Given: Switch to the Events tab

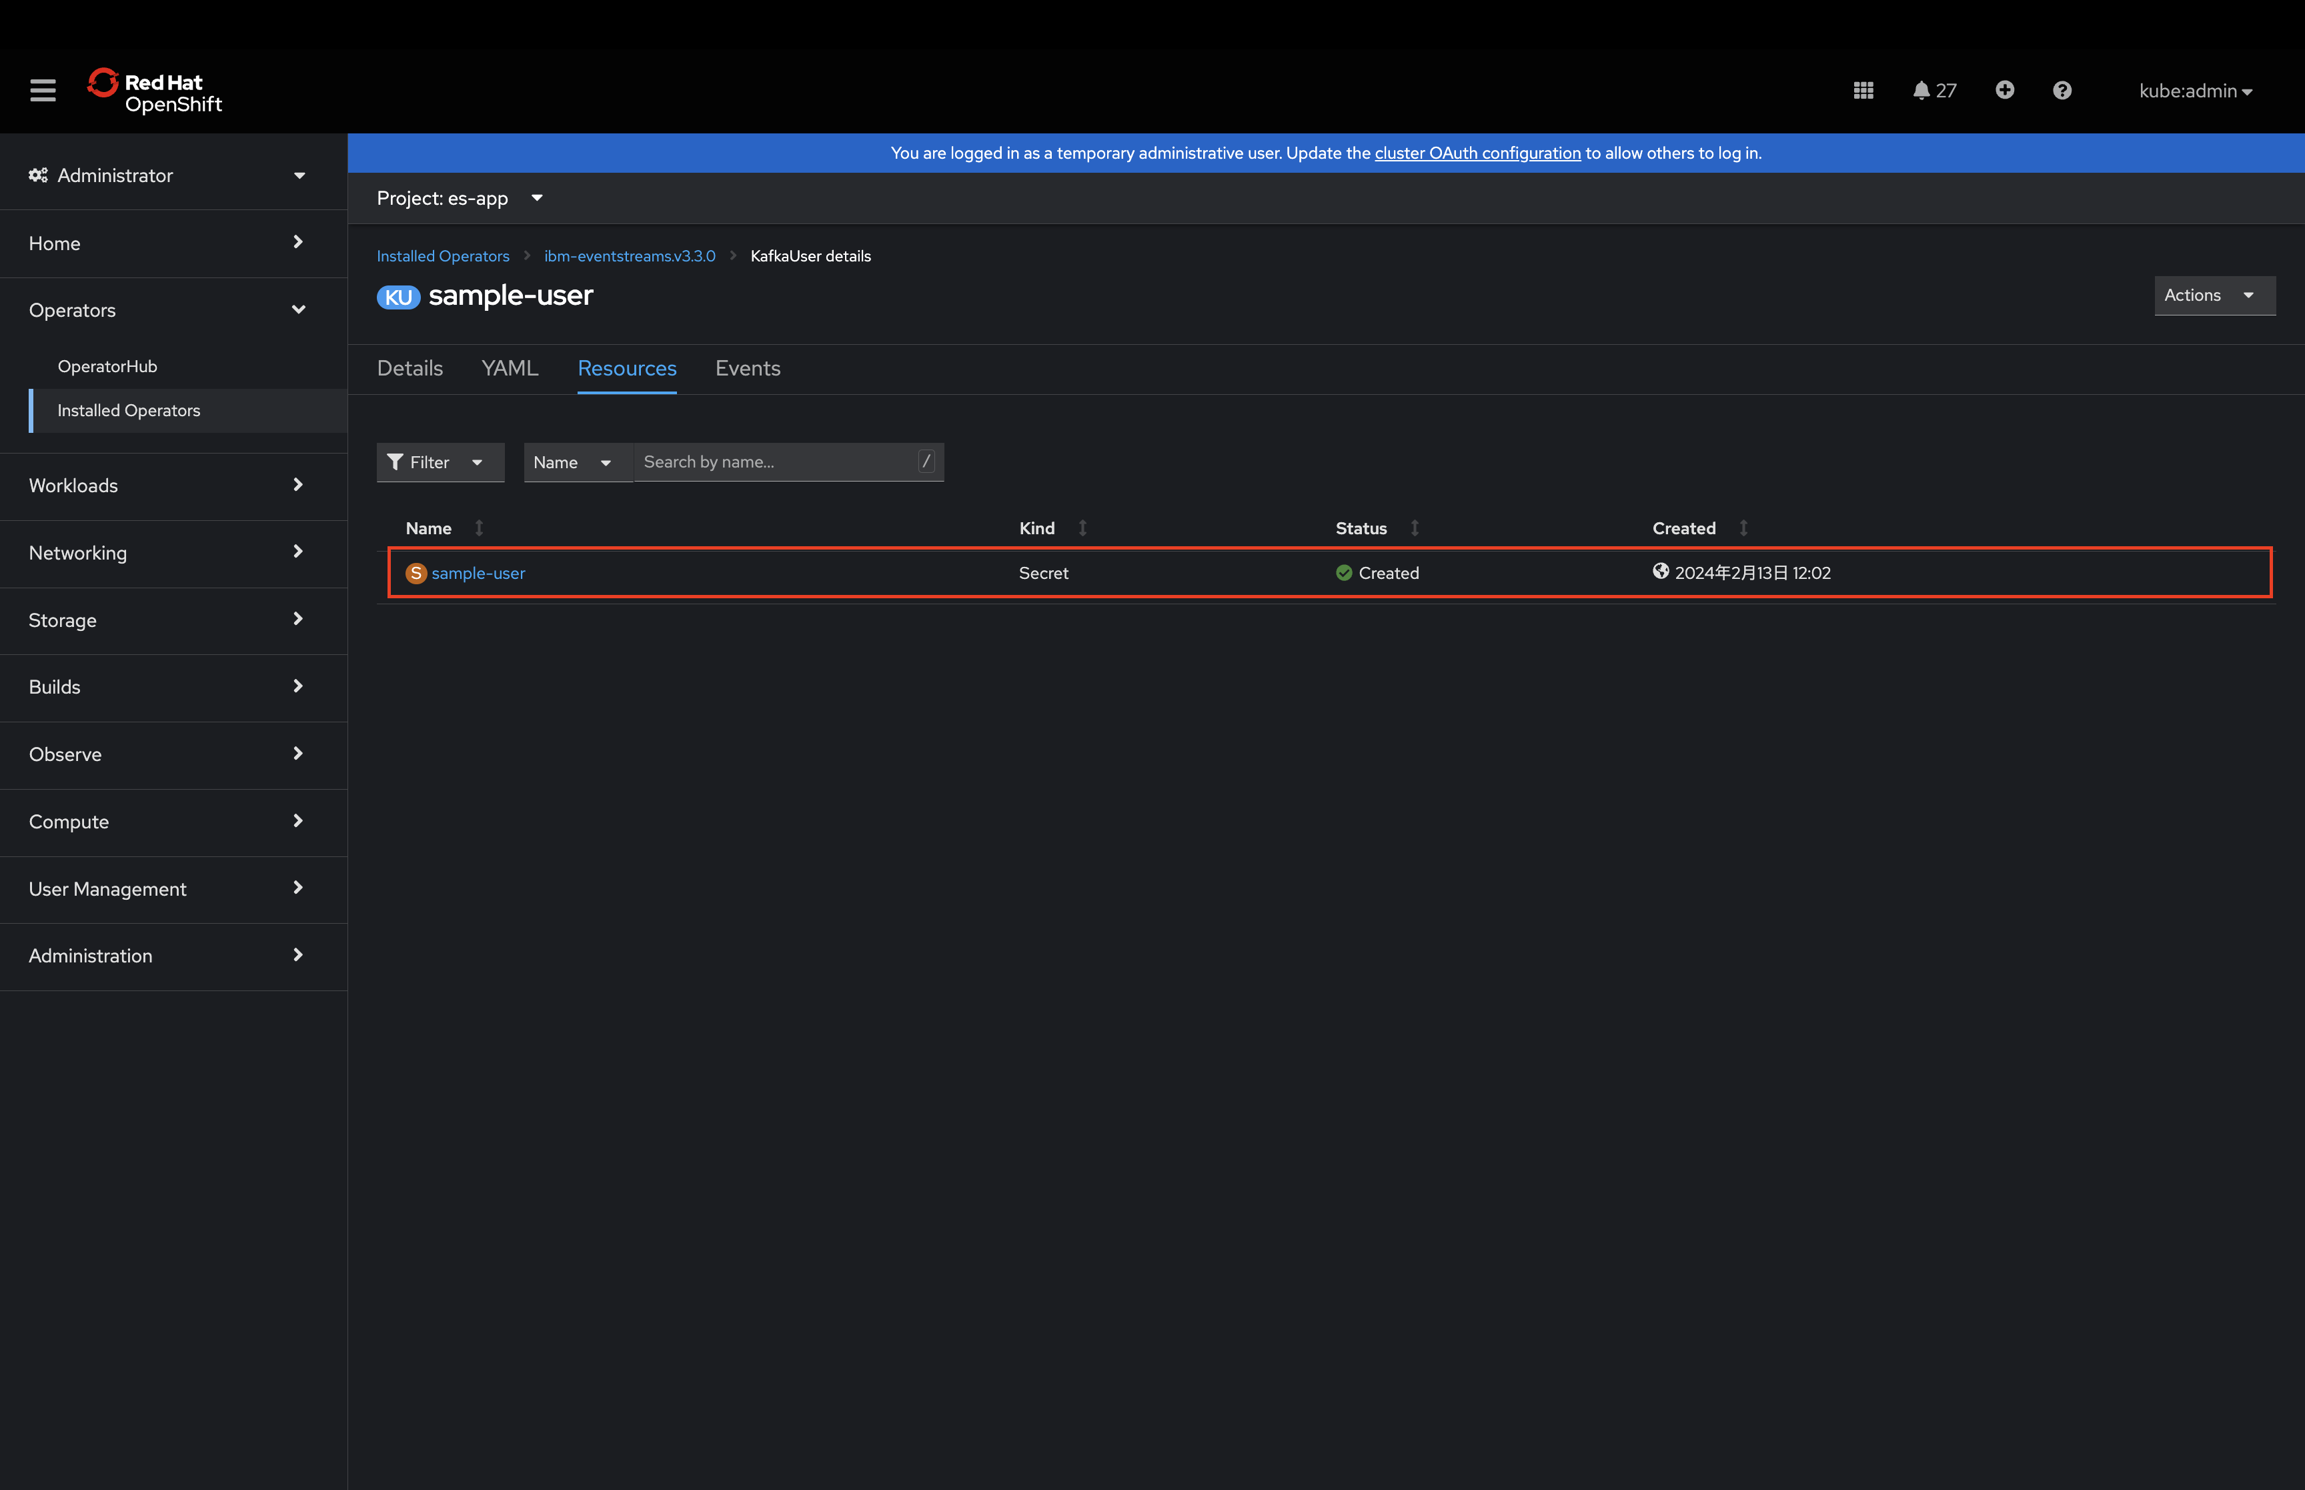Looking at the screenshot, I should coord(748,369).
